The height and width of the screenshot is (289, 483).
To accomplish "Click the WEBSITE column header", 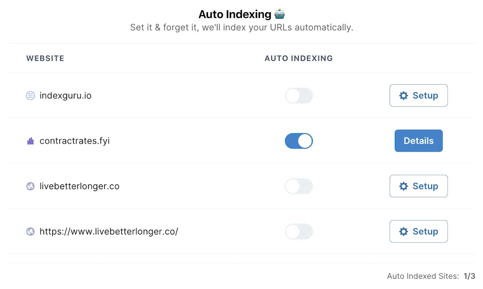I will (x=45, y=58).
